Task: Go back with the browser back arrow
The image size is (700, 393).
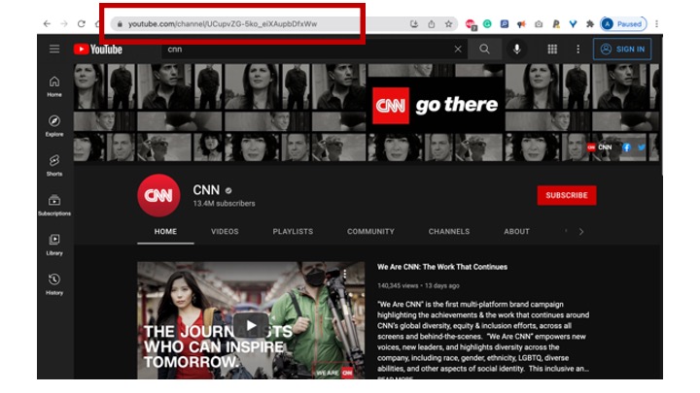Action: tap(47, 23)
